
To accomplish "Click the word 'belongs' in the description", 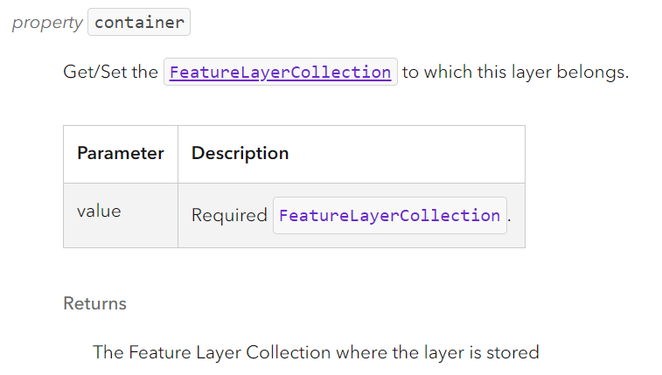I will click(x=590, y=72).
